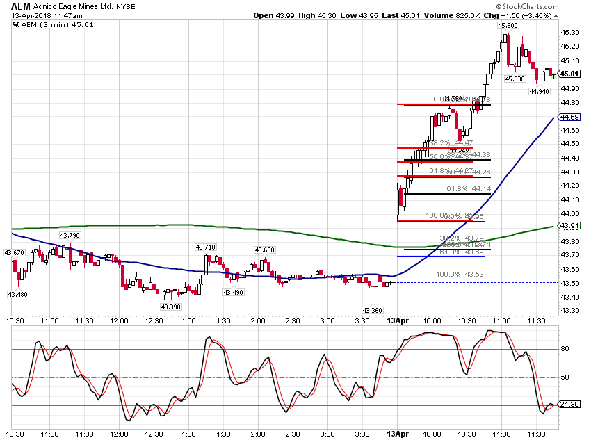Click the candlestick icon beside AEM legend
This screenshot has height=440, width=591.
click(16, 24)
